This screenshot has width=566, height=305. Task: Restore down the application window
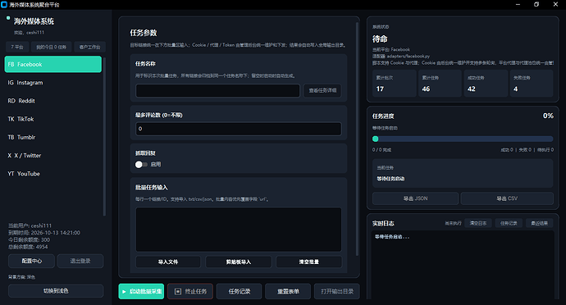[x=536, y=4]
